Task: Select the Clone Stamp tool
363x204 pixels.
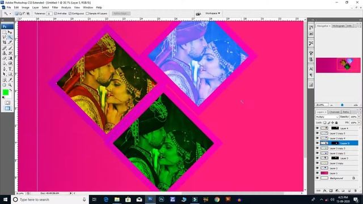Action: click(x=5, y=53)
